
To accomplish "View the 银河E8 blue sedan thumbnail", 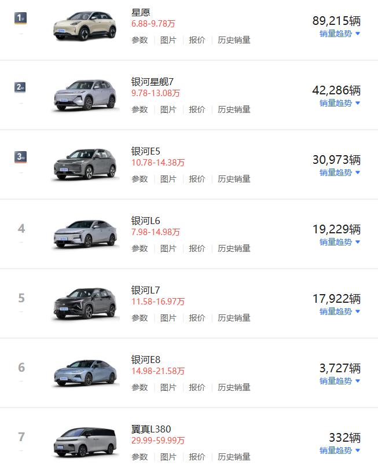I will [85, 373].
